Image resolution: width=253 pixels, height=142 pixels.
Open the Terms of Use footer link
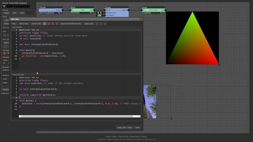(x=124, y=136)
